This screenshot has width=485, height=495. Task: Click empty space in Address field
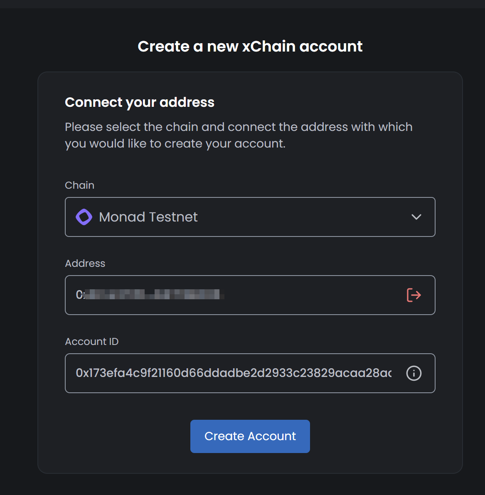pyautogui.click(x=312, y=295)
